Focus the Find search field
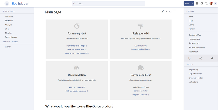Screen dimensions: 218x110 click(108, 4)
